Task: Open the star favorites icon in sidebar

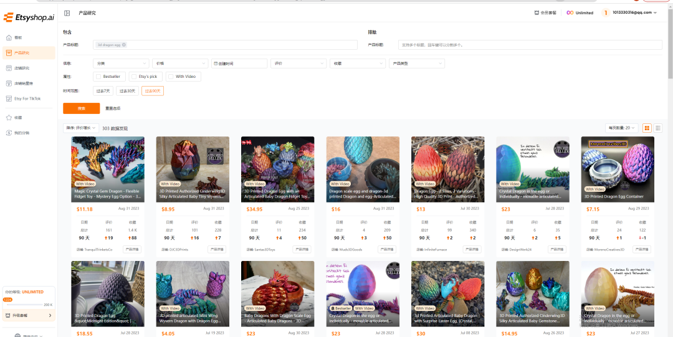Action: coord(9,117)
